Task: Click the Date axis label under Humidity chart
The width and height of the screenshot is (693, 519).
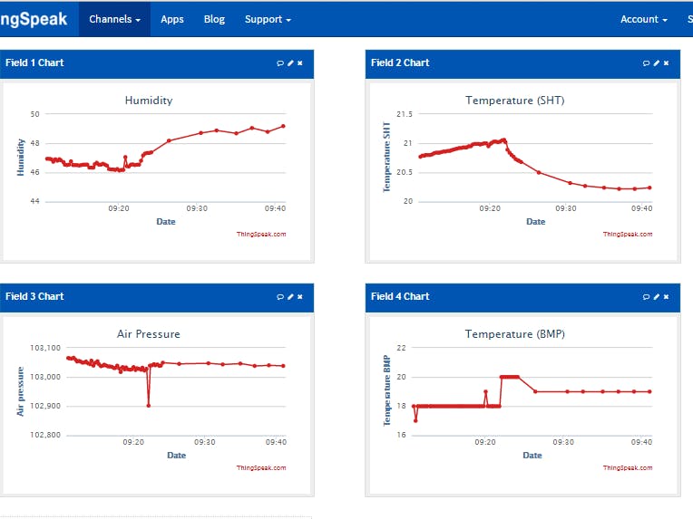Action: [166, 222]
